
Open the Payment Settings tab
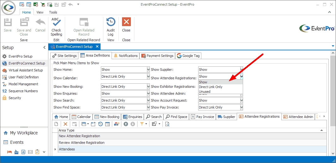pos(157,56)
